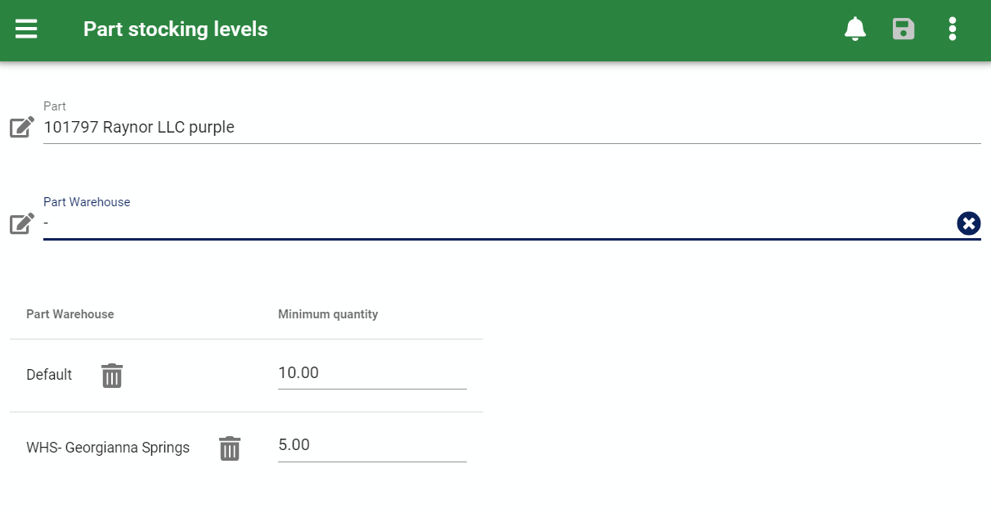
Task: Open the three-dot more options menu
Action: [x=953, y=29]
